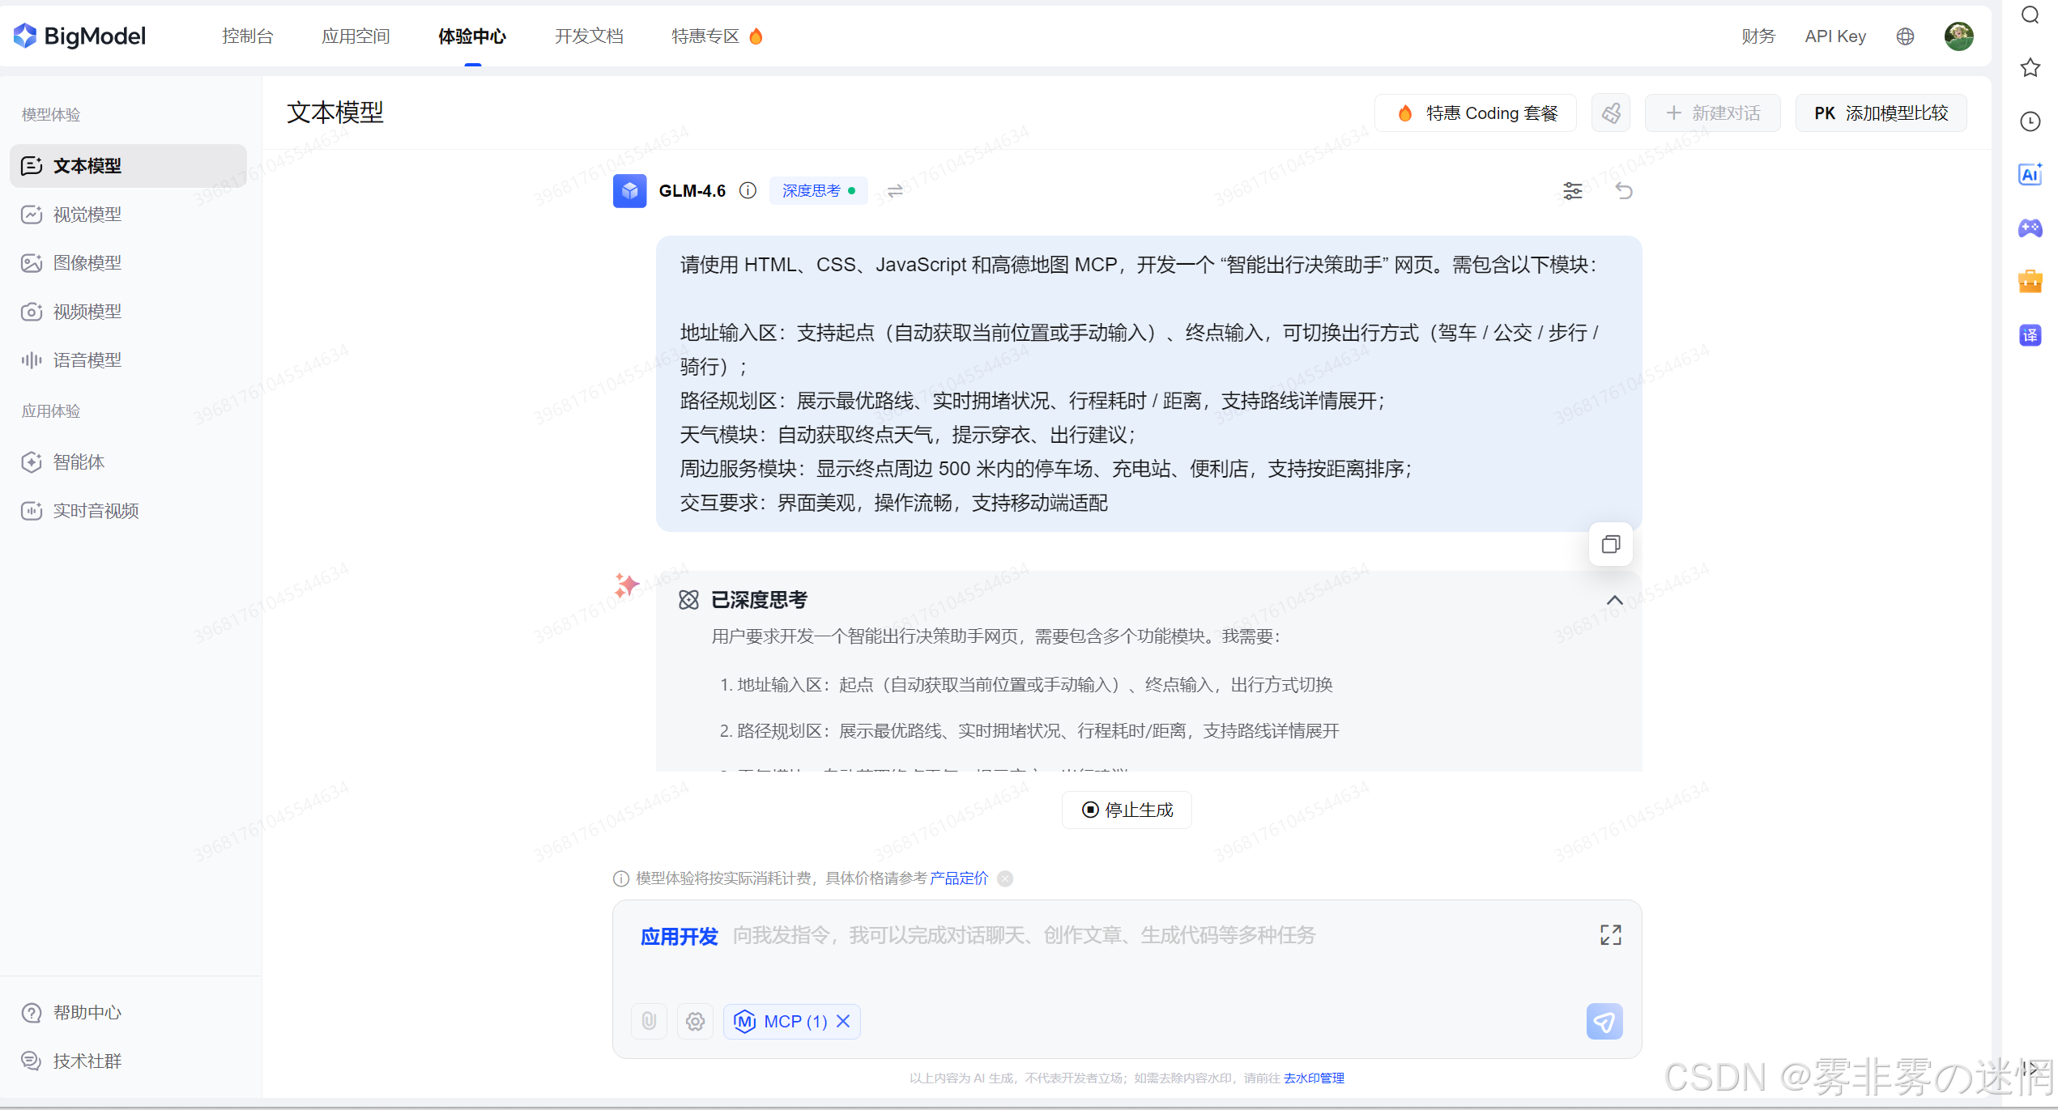Image resolution: width=2058 pixels, height=1110 pixels.
Task: Open the 产品定价 link
Action: 958,878
